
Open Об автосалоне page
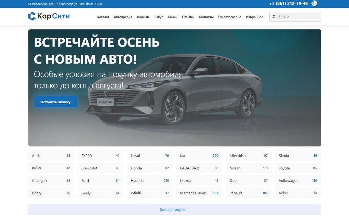(x=229, y=17)
